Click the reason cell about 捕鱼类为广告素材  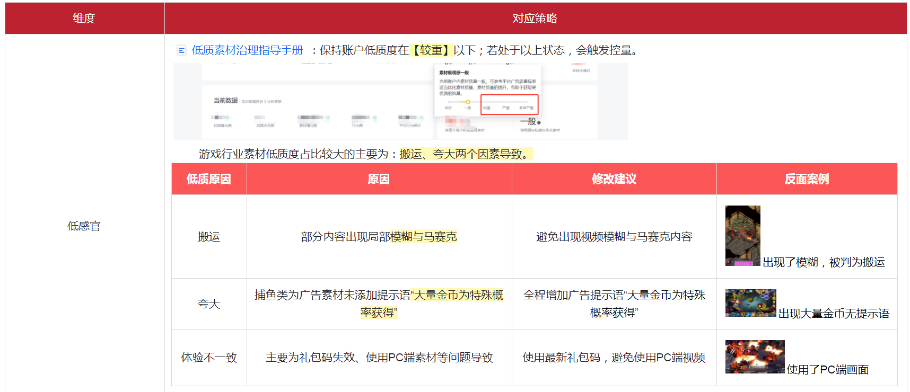(379, 304)
